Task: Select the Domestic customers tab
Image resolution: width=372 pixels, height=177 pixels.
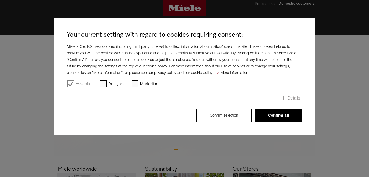Action: click(x=296, y=4)
